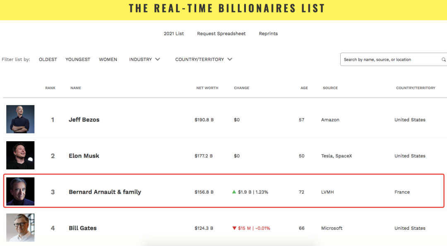
Task: Open Bernard Arnault's portrait thumbnail
Action: (x=20, y=191)
